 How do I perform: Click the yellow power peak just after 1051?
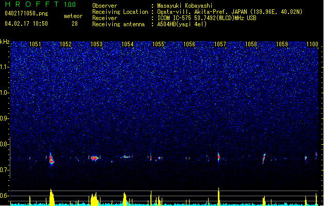coord(52,197)
